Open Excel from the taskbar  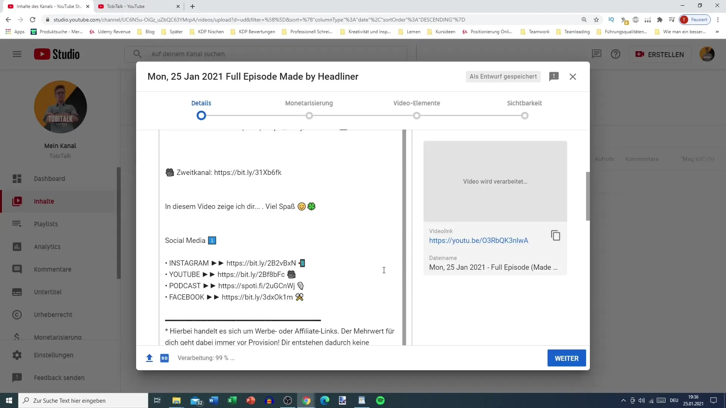click(232, 400)
